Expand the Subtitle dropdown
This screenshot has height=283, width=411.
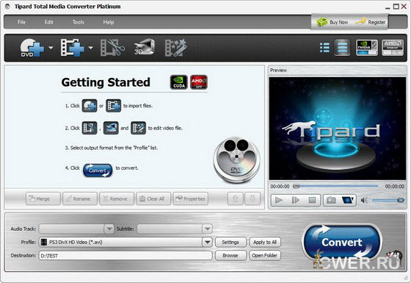coord(207,229)
